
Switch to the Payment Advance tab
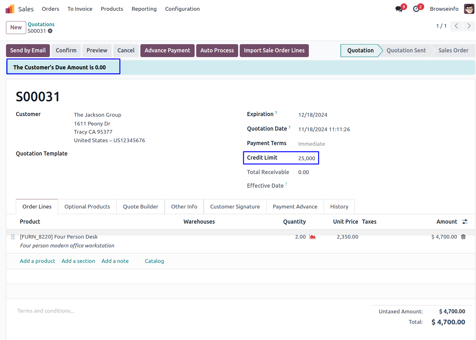295,207
